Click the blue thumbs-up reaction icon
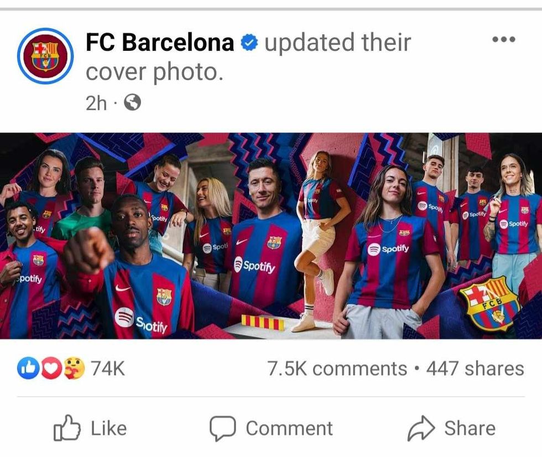This screenshot has width=542, height=457. click(x=27, y=369)
